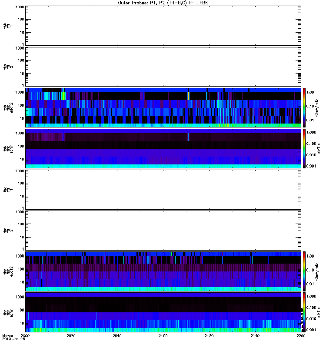This screenshot has width=326, height=348.
Task: Click the "thc fbk scm1" y-axis label
Action: pos(8,312)
